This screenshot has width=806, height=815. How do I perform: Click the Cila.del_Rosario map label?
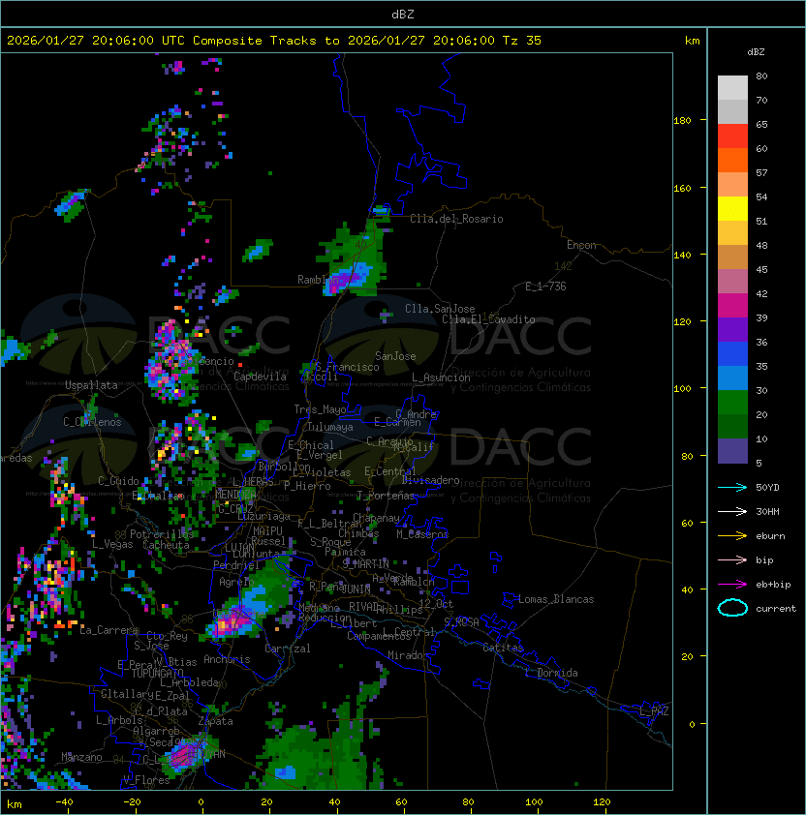[x=456, y=219]
